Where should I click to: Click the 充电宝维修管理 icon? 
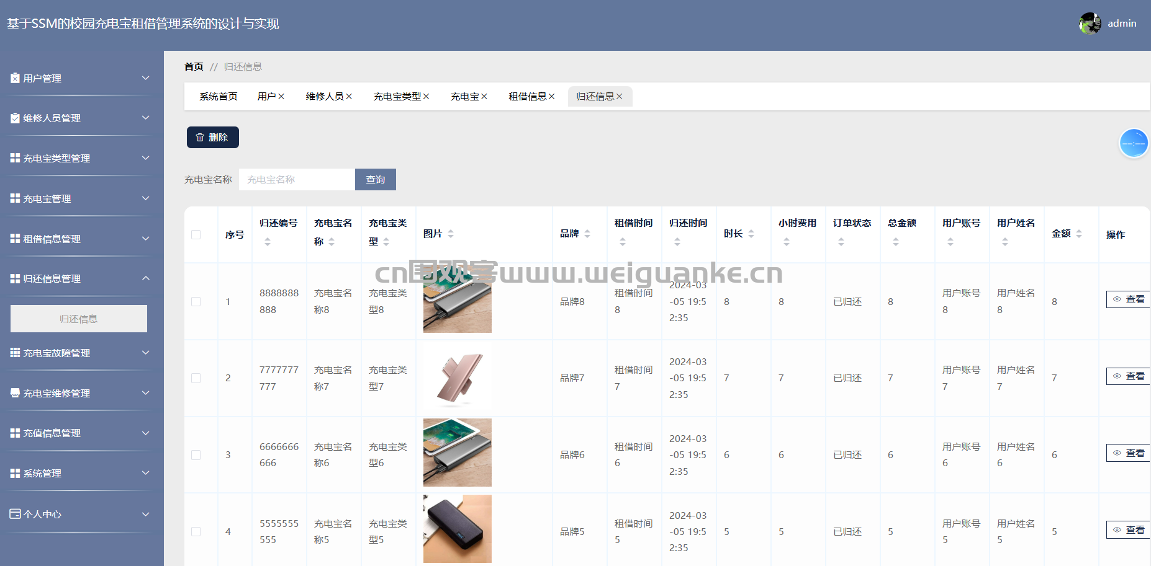point(15,393)
